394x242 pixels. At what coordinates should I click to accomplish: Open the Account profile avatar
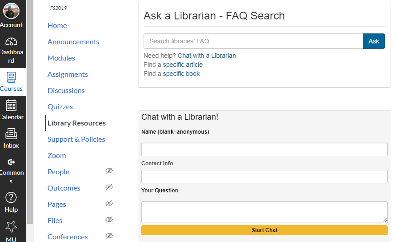click(x=11, y=11)
